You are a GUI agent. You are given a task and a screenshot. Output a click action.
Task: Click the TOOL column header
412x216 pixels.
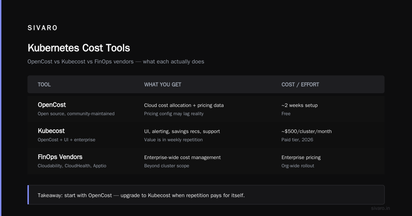(44, 84)
